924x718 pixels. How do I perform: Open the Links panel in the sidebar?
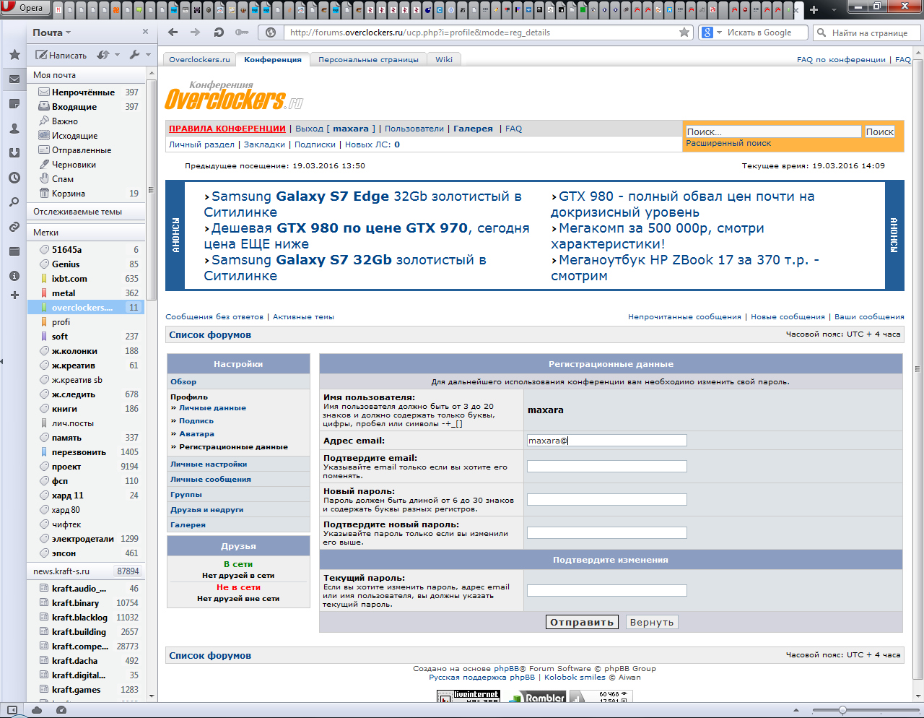coord(14,227)
